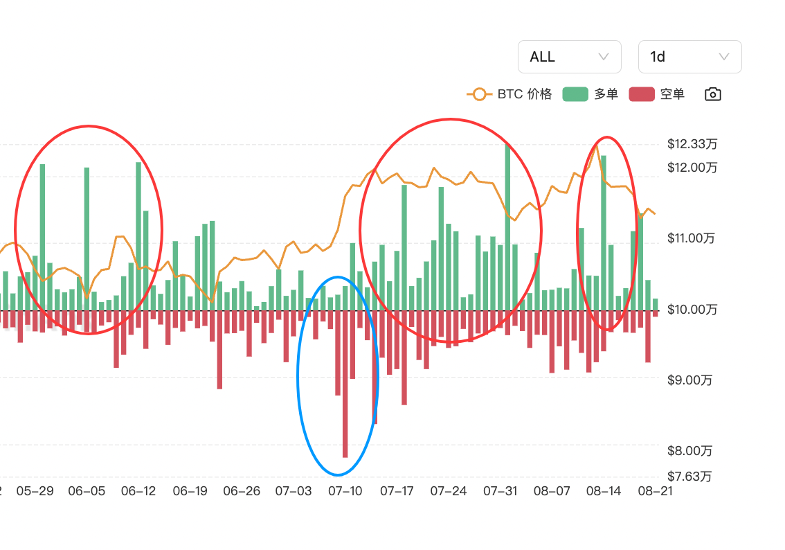Click the tallest red short bar near 07-10
Screen dimensions: 785x550
coord(345,384)
